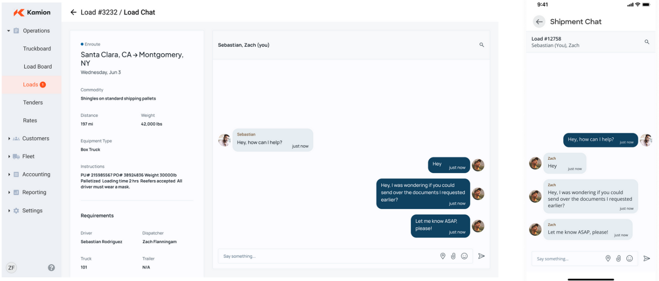Open the emoji picker in desktop chat
The height and width of the screenshot is (281, 659).
(464, 256)
